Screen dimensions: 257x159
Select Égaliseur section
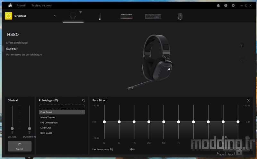click(12, 49)
